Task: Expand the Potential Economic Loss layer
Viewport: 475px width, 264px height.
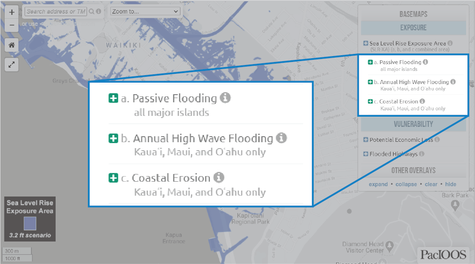Action: [365, 139]
